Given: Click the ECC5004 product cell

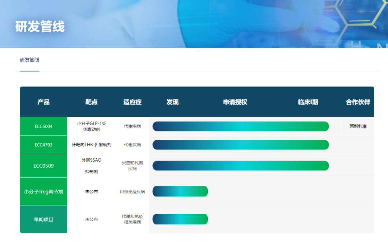Looking at the screenshot, I should 43,126.
